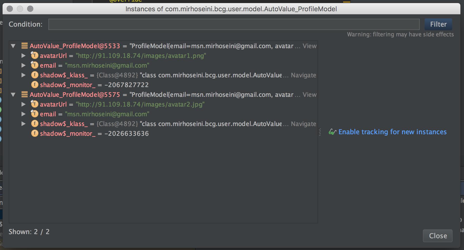Click the shadow$_klass_ field icon under instance 5533
The image size is (464, 250).
click(35, 75)
